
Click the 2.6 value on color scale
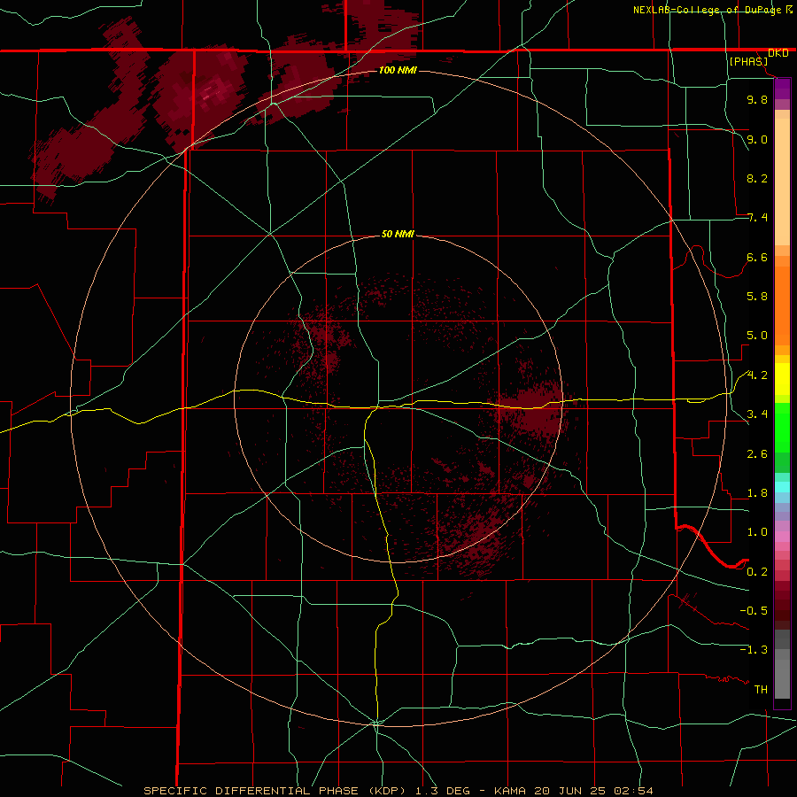tap(757, 454)
